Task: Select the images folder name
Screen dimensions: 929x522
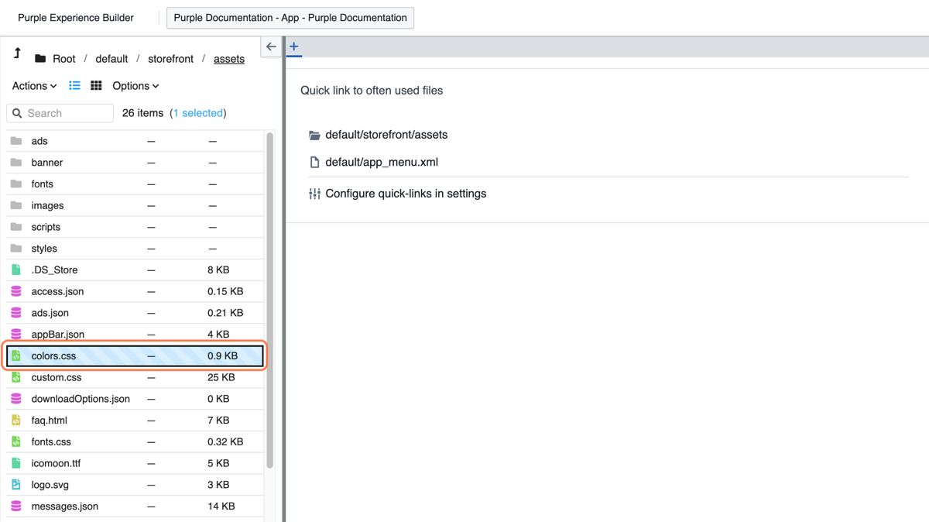Action: click(x=47, y=205)
